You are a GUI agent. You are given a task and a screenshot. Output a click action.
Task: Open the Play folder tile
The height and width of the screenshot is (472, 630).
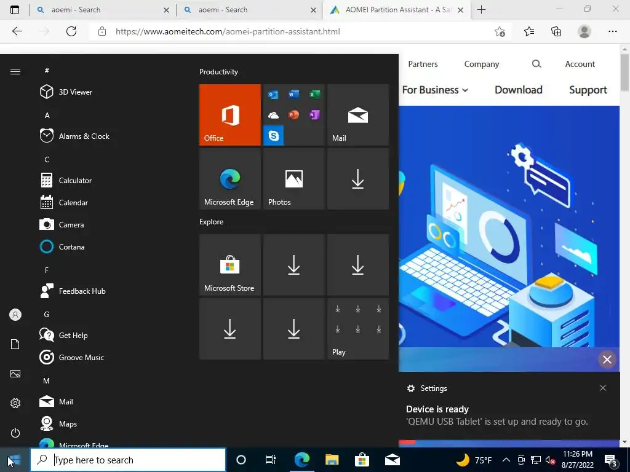(x=358, y=329)
